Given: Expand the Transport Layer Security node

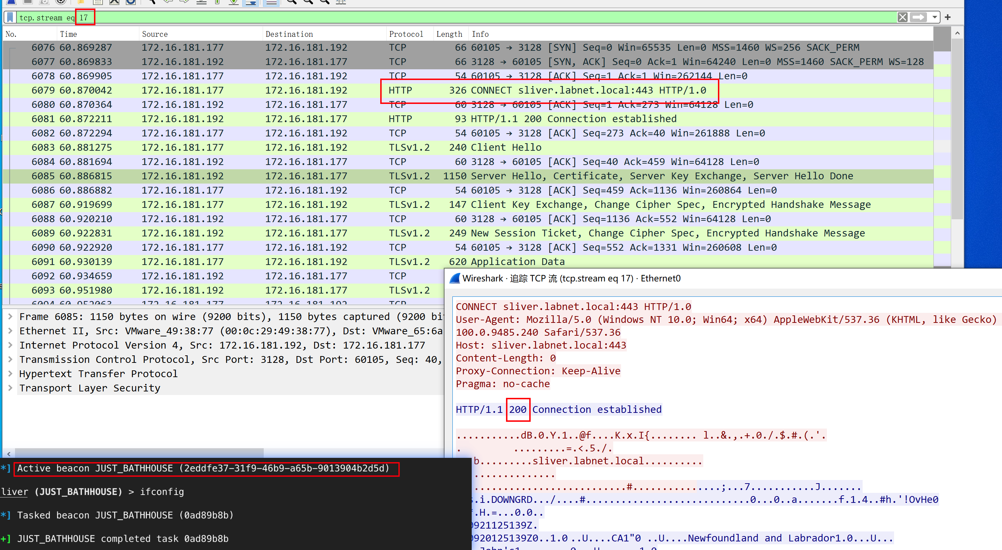Looking at the screenshot, I should click(10, 388).
